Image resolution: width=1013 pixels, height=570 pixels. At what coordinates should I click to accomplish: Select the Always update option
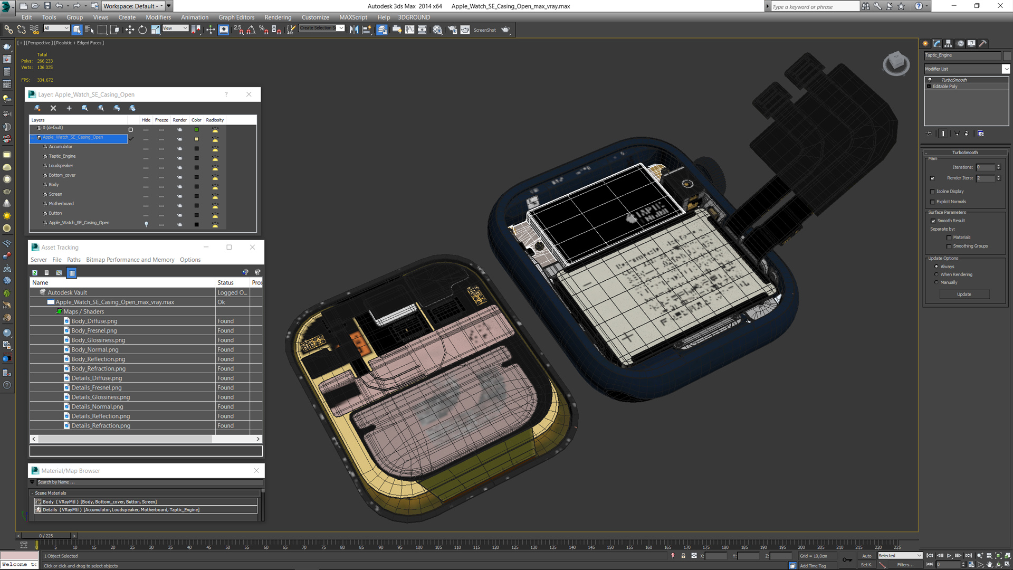coord(936,267)
